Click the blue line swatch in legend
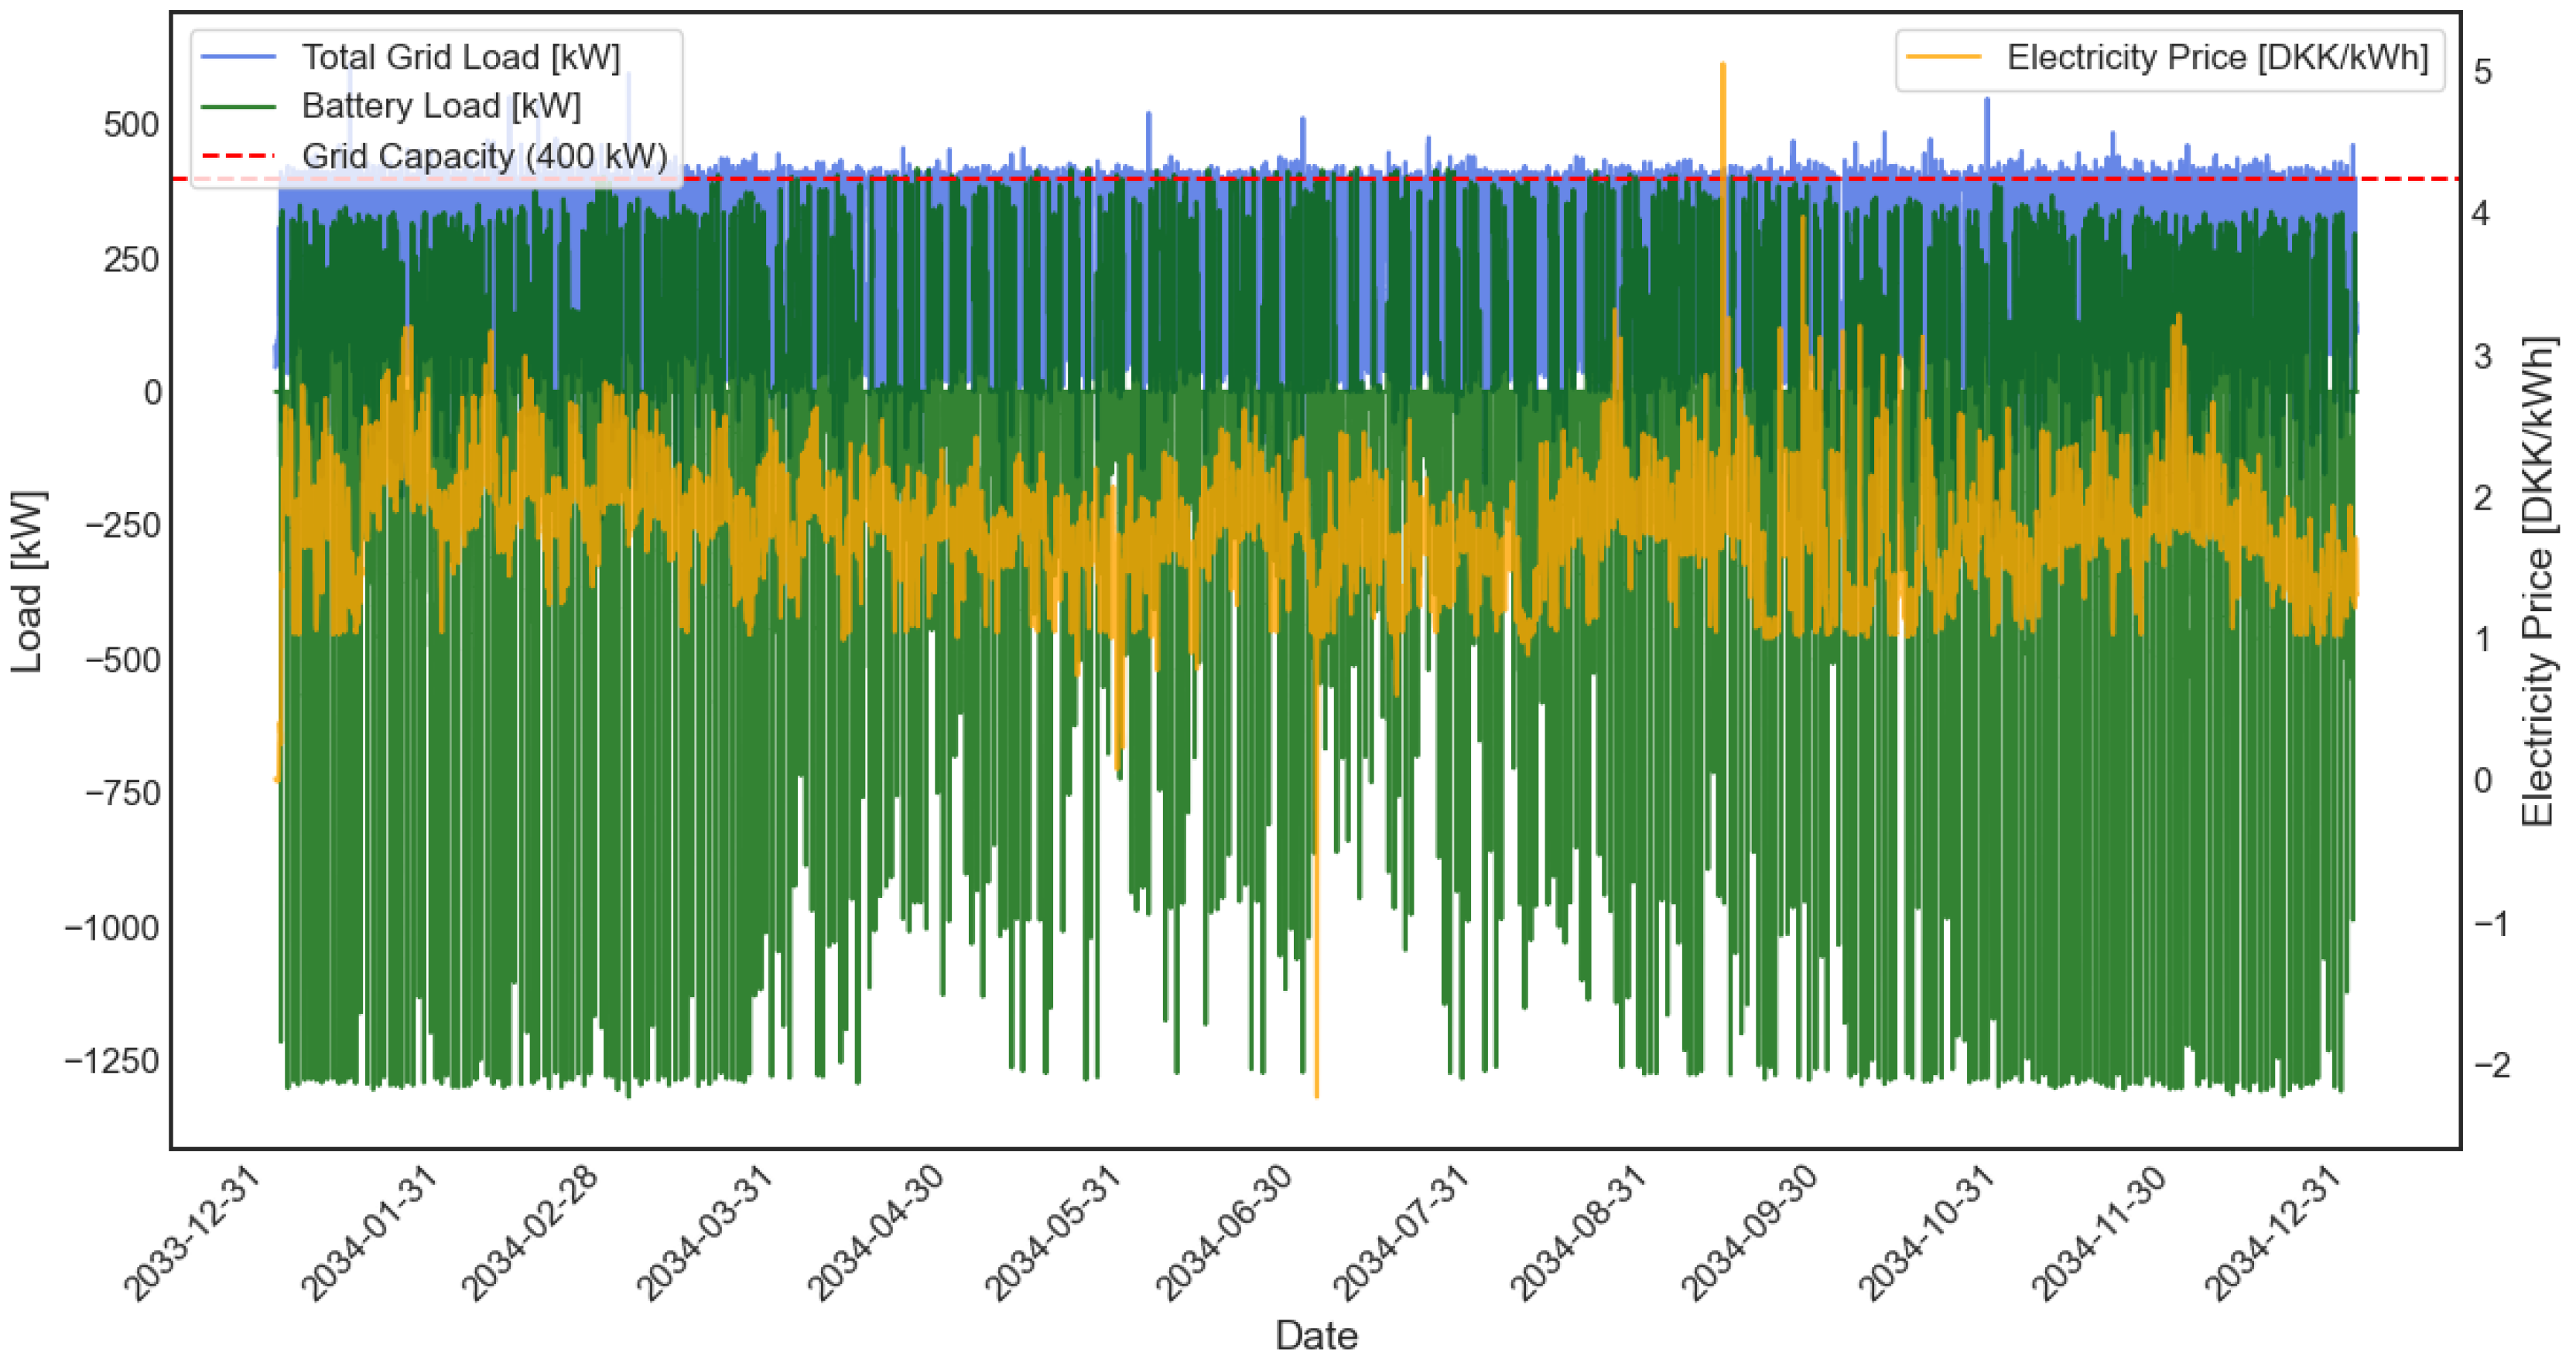The image size is (2576, 1366). tap(239, 57)
